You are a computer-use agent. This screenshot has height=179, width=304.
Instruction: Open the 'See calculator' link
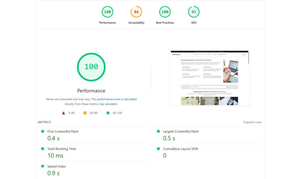click(x=108, y=104)
